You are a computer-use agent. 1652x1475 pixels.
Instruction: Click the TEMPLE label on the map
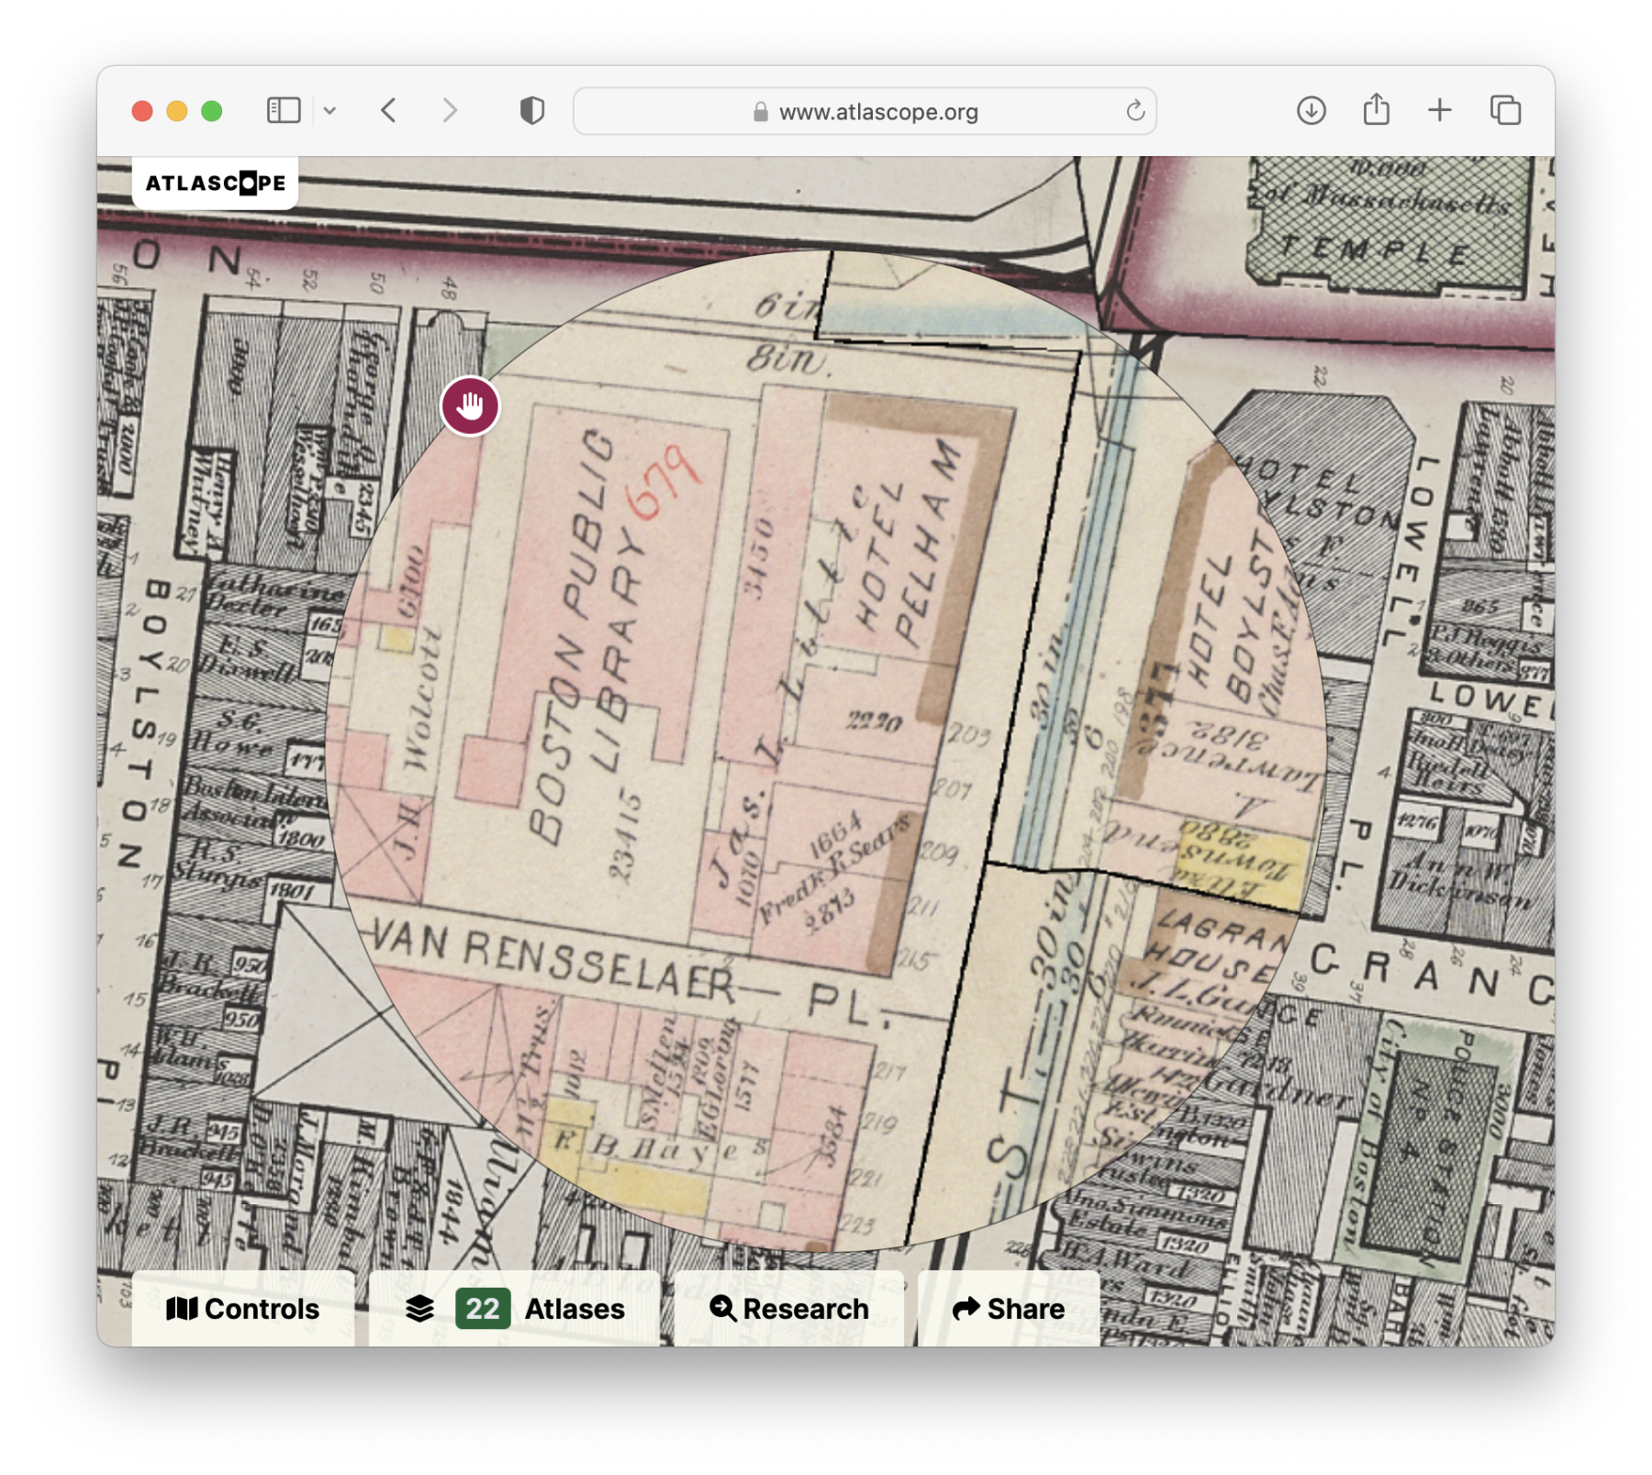1377,249
